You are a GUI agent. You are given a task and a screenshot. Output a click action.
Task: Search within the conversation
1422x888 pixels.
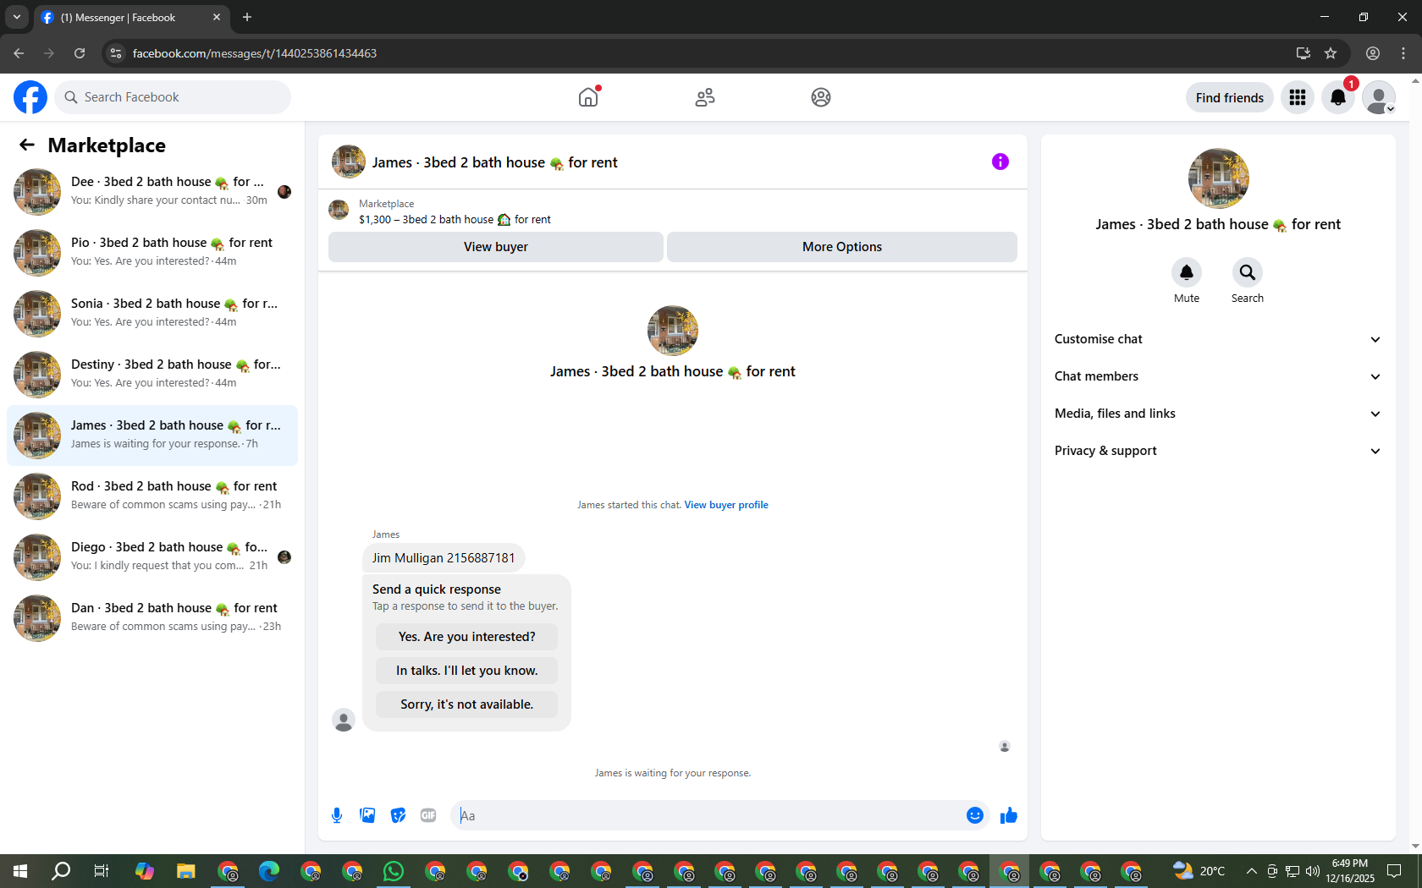(1248, 272)
